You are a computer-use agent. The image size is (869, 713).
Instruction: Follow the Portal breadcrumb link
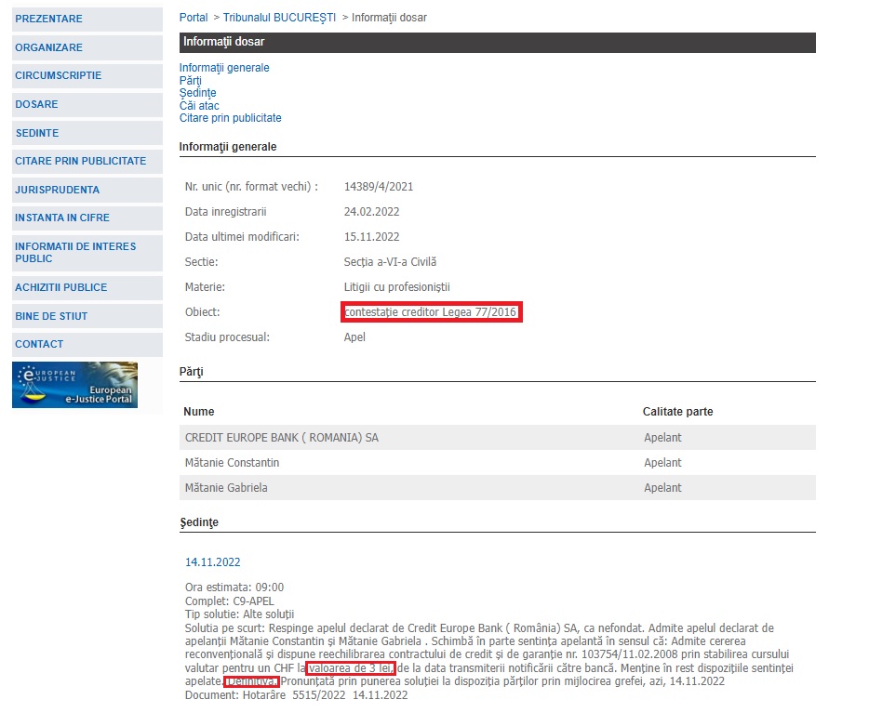pos(194,18)
